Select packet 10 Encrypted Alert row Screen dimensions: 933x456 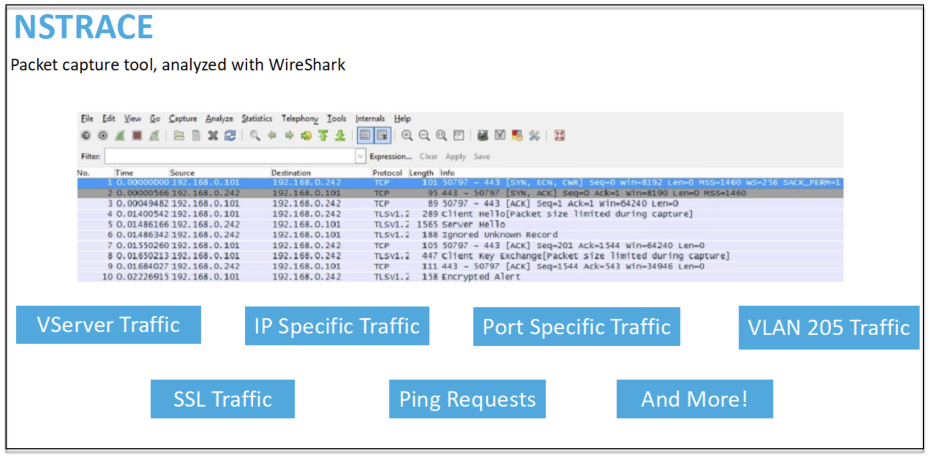click(460, 276)
